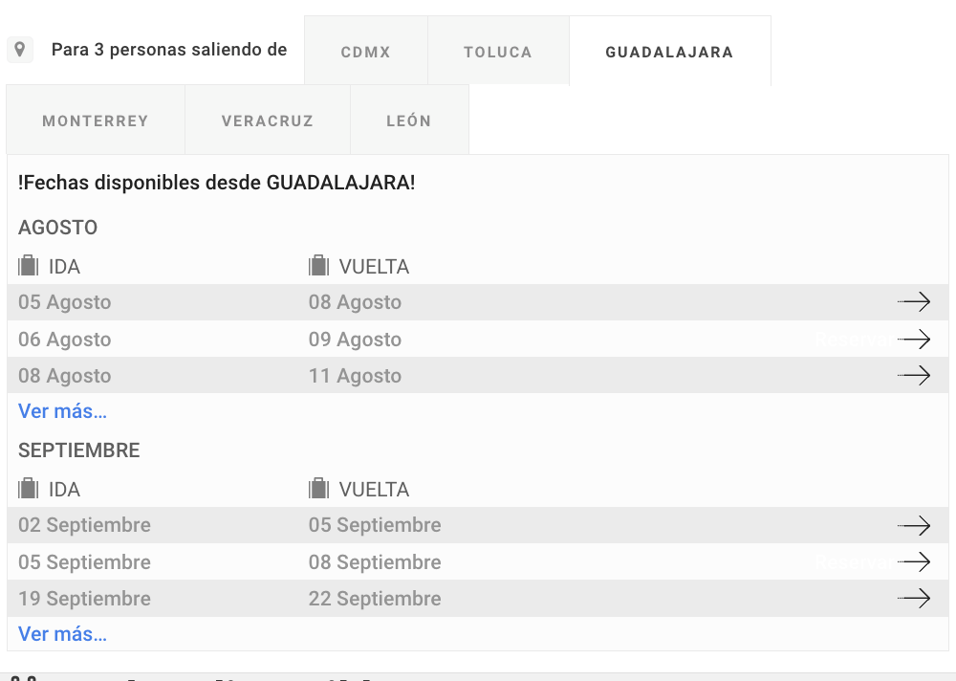
Task: Expand August dates with Ver más
Action: (x=62, y=411)
